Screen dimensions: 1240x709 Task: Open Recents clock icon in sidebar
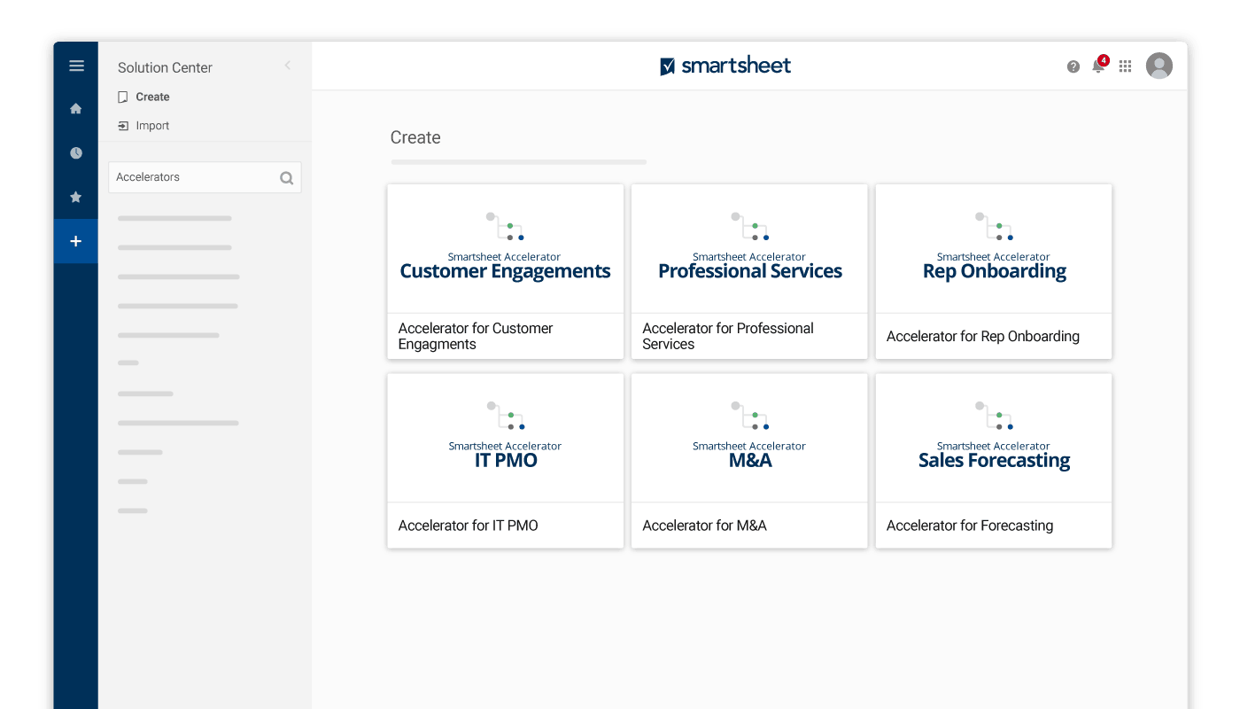[76, 153]
